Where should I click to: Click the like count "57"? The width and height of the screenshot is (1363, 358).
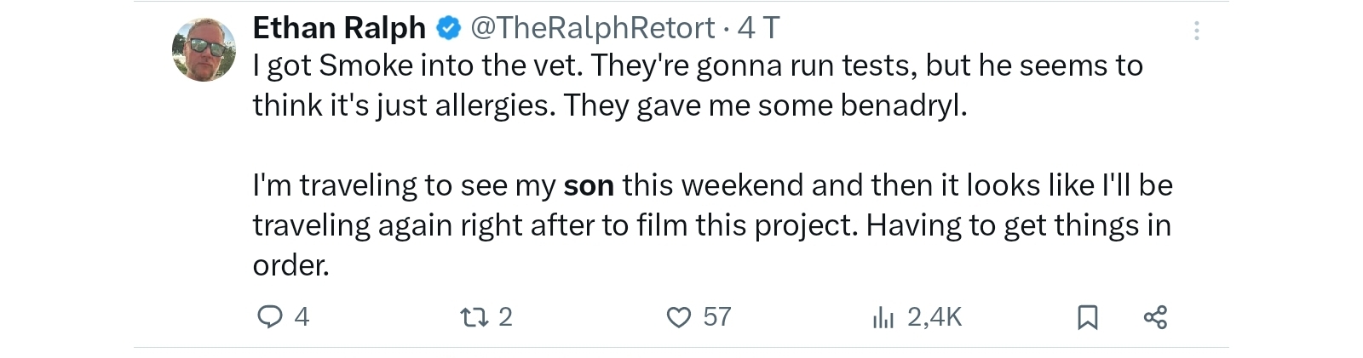coord(717,317)
